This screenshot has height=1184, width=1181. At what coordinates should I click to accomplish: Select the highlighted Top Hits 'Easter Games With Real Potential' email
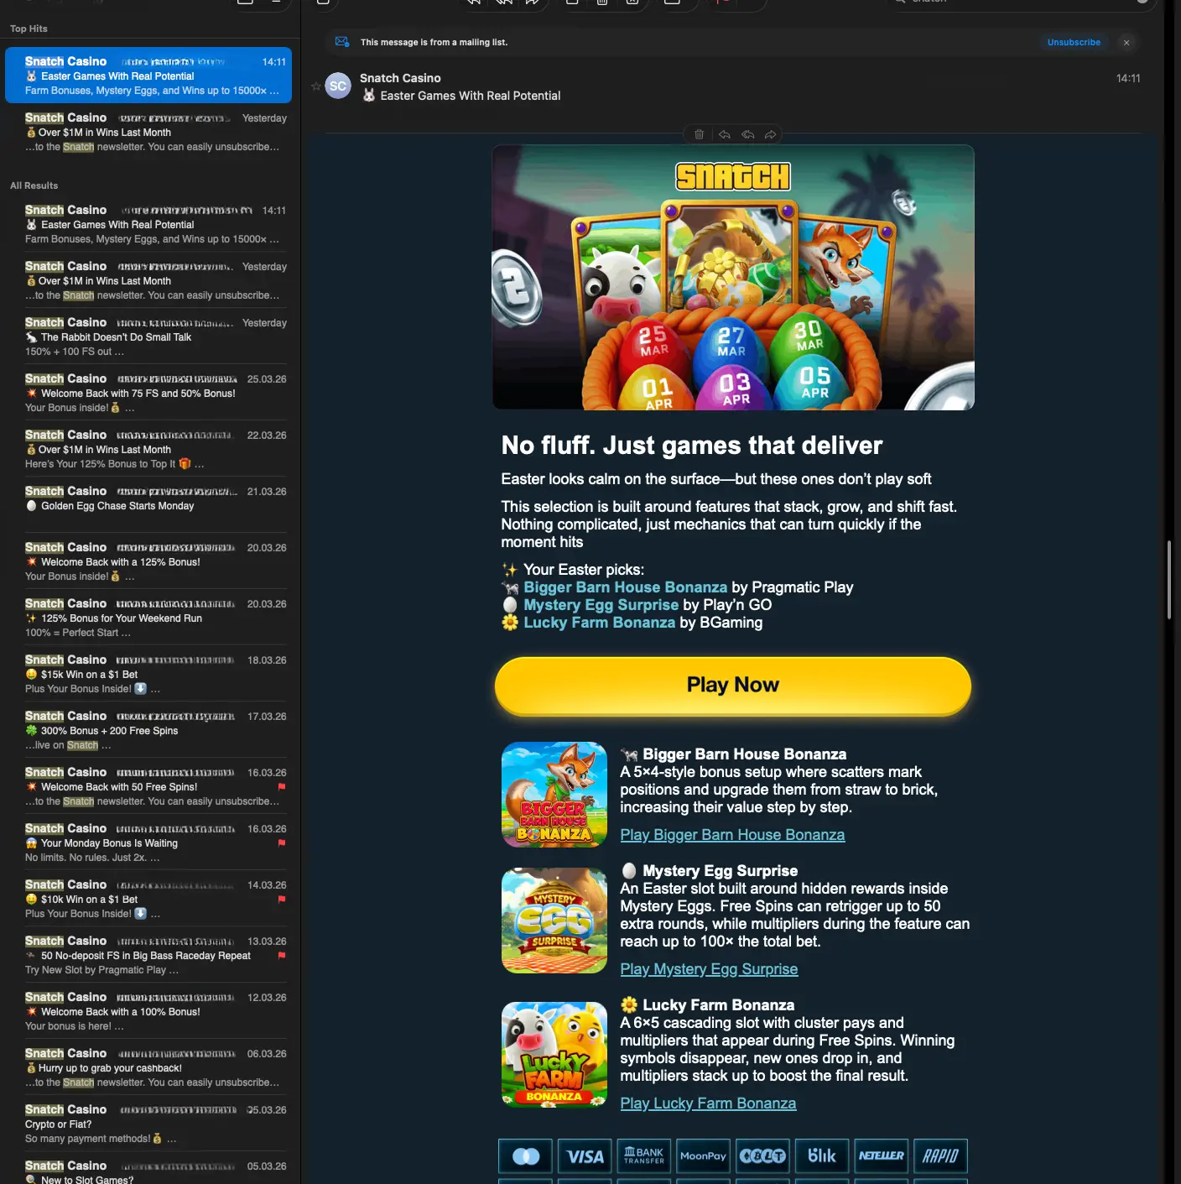click(148, 76)
